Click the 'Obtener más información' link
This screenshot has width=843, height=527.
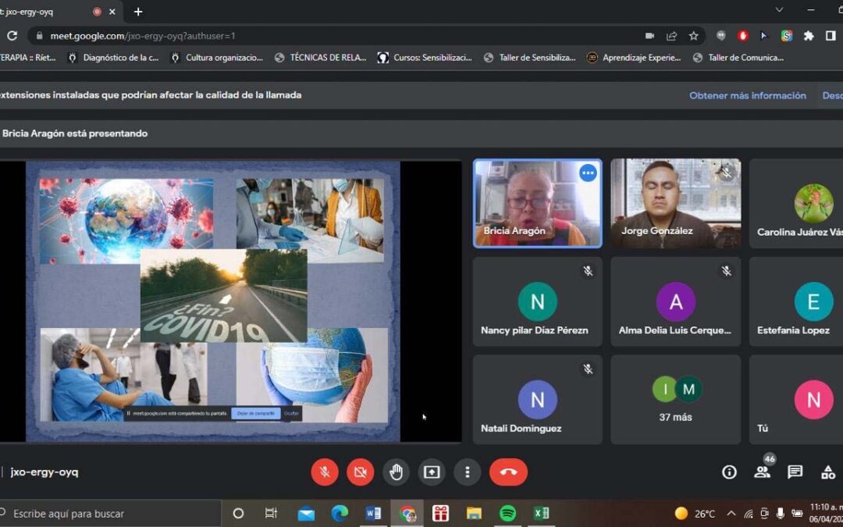pyautogui.click(x=747, y=95)
